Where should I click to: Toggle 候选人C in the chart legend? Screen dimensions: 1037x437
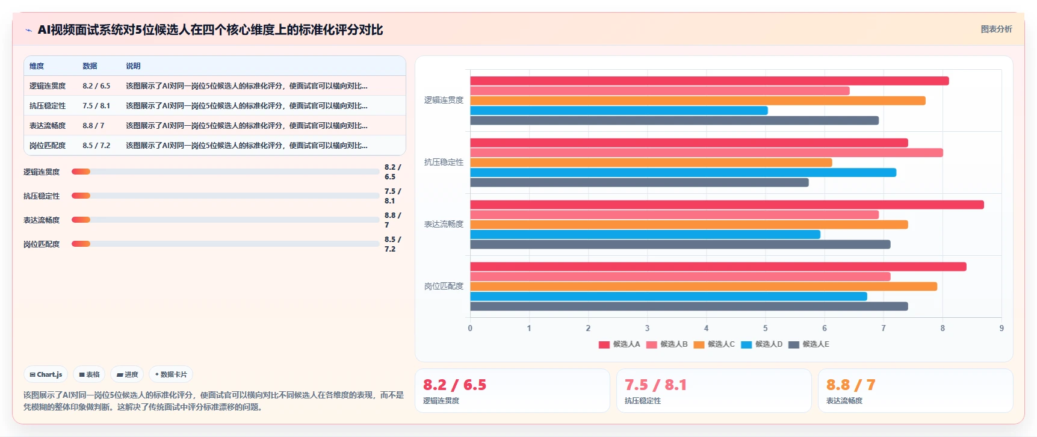pyautogui.click(x=714, y=344)
